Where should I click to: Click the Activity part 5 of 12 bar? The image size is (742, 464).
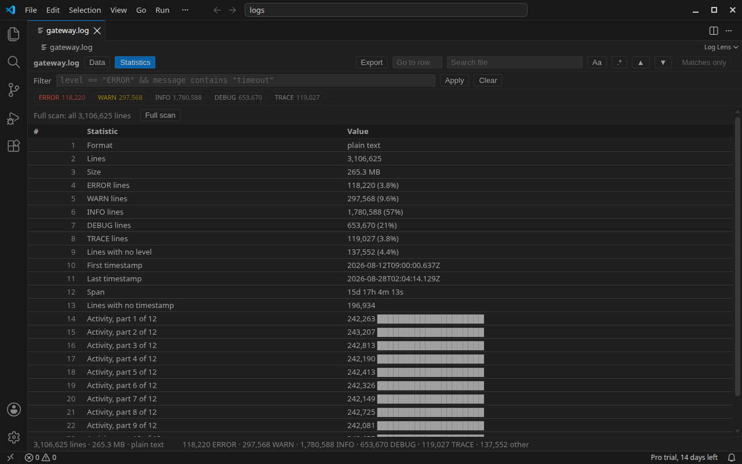[x=431, y=372]
